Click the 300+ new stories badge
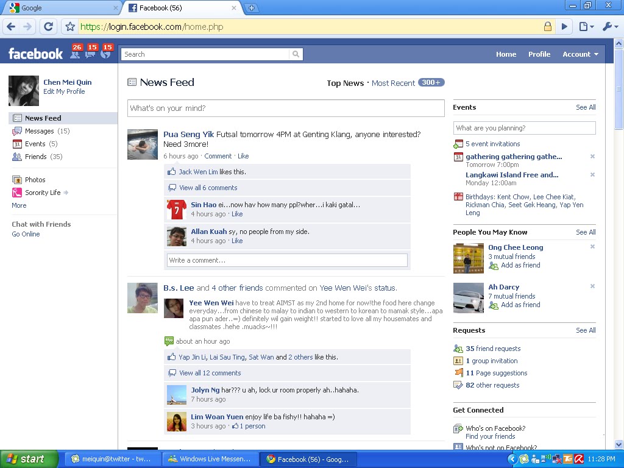Screen dimensions: 624x468 431,82
